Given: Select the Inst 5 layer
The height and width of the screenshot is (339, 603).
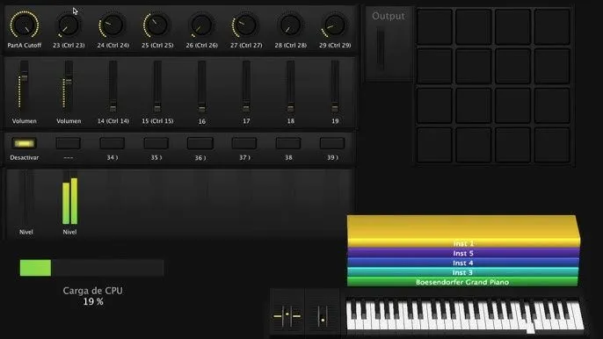Looking at the screenshot, I should (x=463, y=253).
